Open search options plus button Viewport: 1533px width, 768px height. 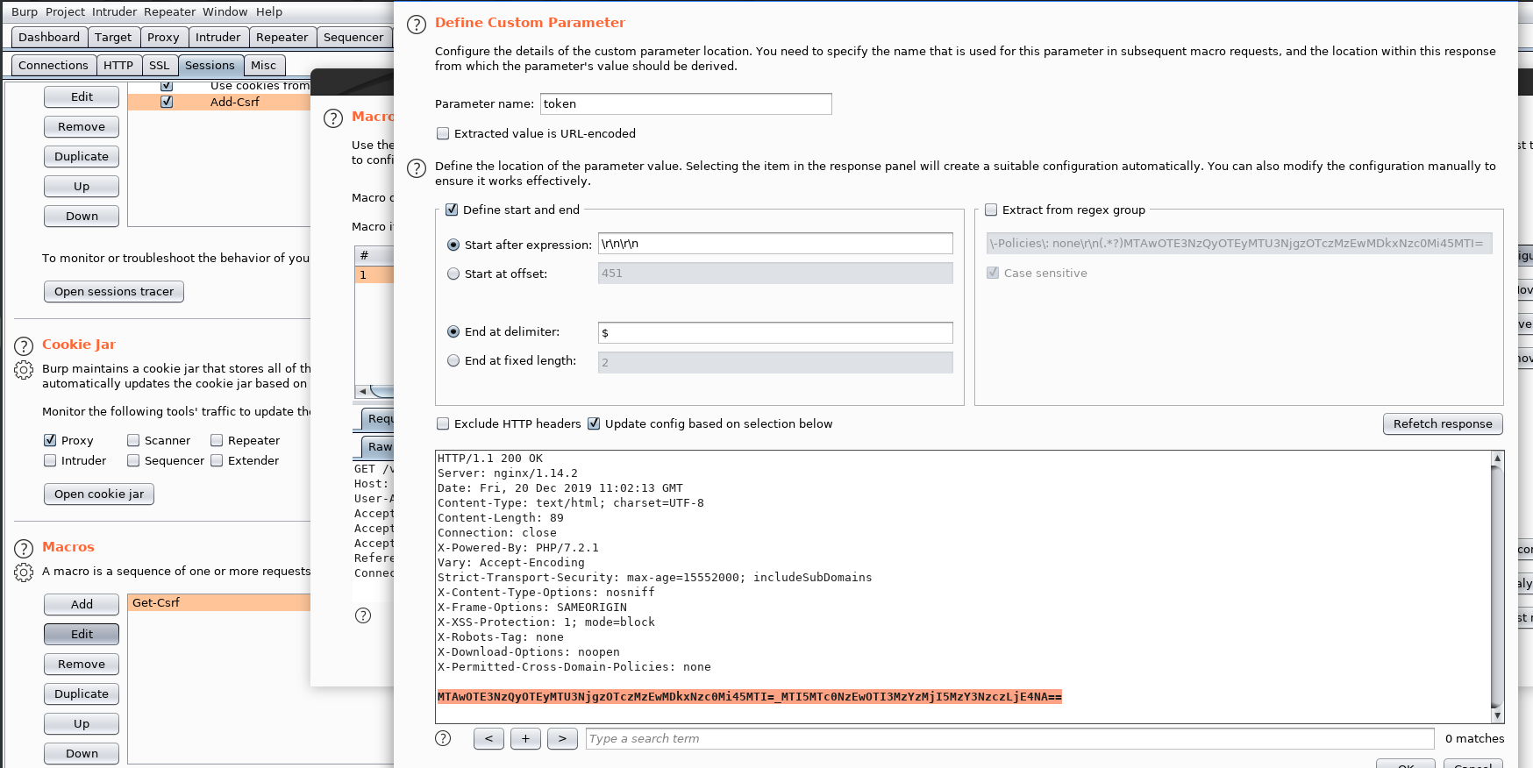click(525, 738)
